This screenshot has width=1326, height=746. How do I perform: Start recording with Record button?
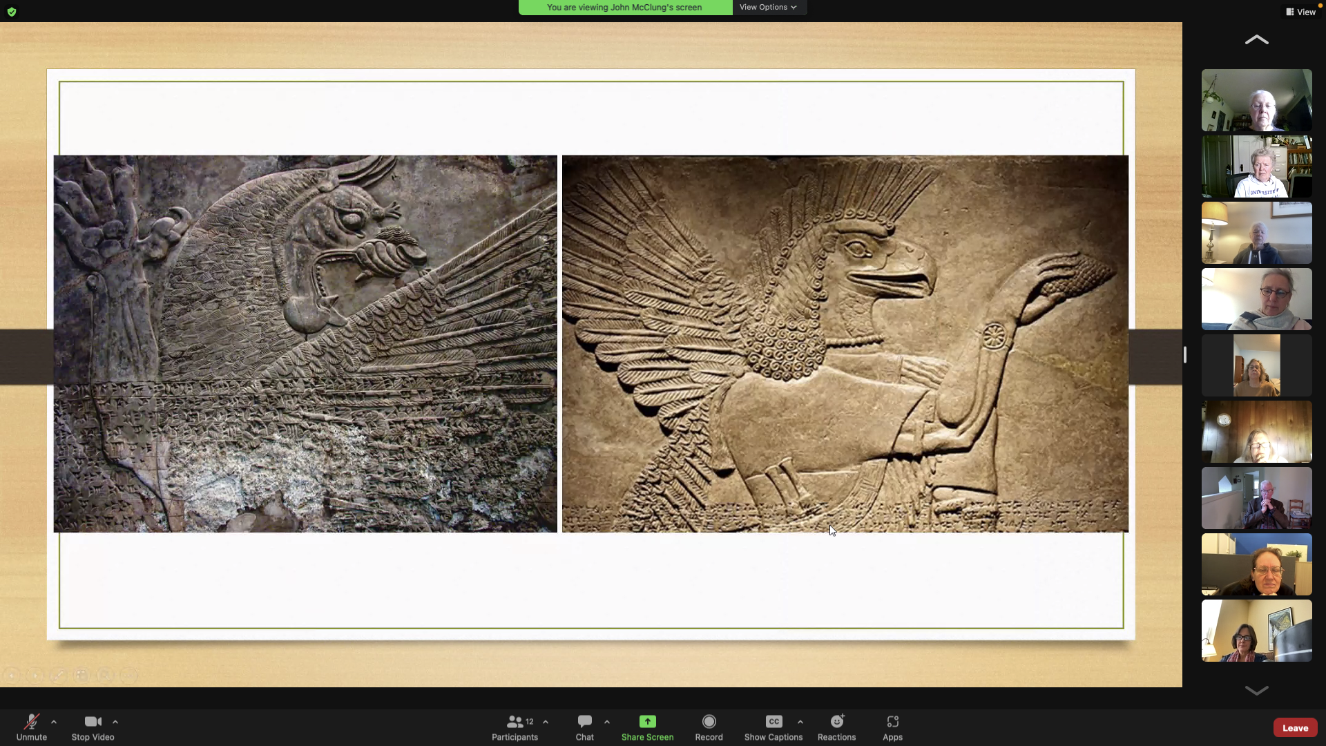click(709, 722)
